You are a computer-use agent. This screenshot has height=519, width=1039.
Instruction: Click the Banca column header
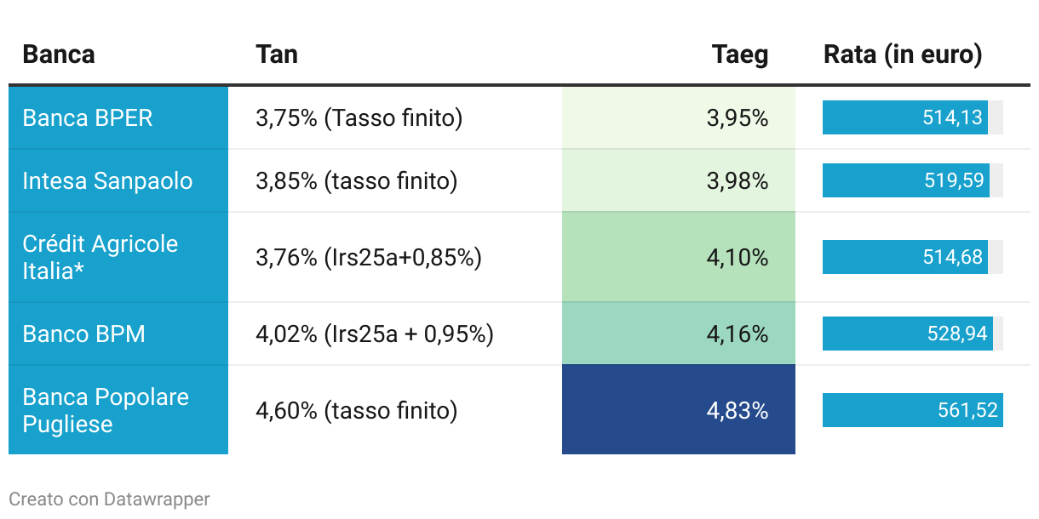59,54
